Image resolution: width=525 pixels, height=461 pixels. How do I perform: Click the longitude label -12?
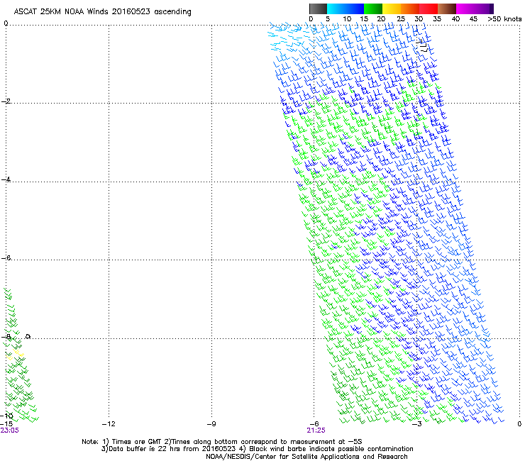pyautogui.click(x=109, y=424)
